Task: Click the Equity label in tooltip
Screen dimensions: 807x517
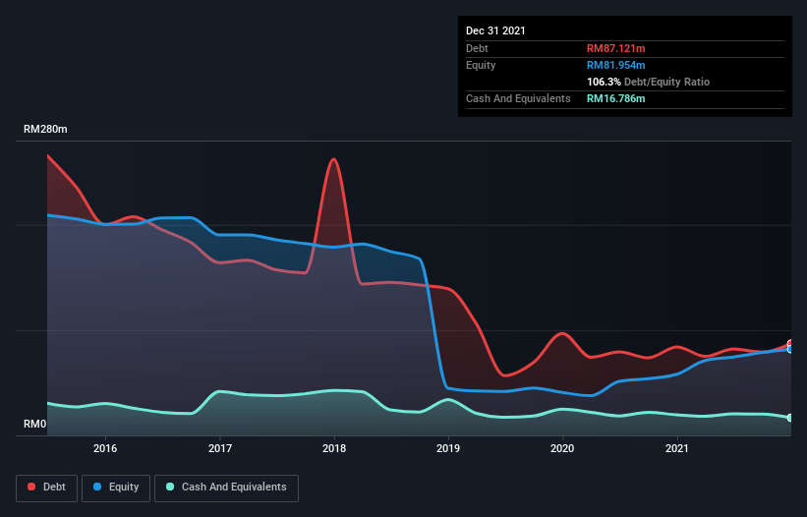Action: 481,65
